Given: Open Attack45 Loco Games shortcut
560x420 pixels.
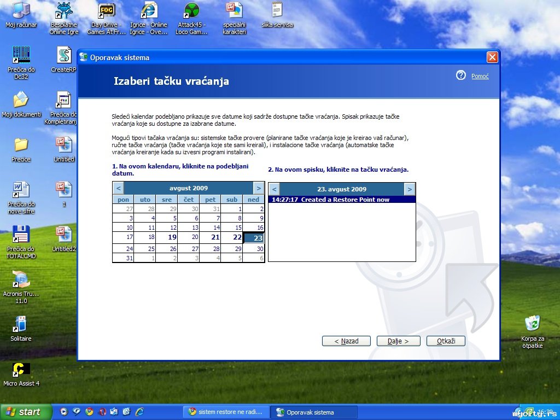Looking at the screenshot, I should pyautogui.click(x=191, y=18).
